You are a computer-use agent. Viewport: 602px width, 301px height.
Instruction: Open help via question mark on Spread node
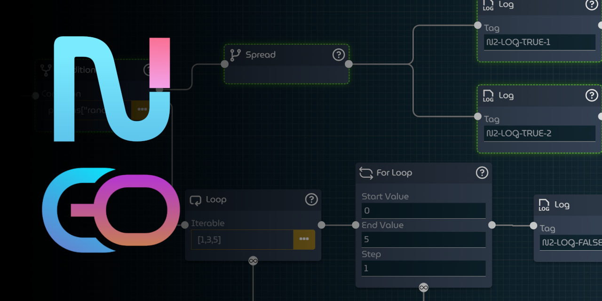pos(339,55)
